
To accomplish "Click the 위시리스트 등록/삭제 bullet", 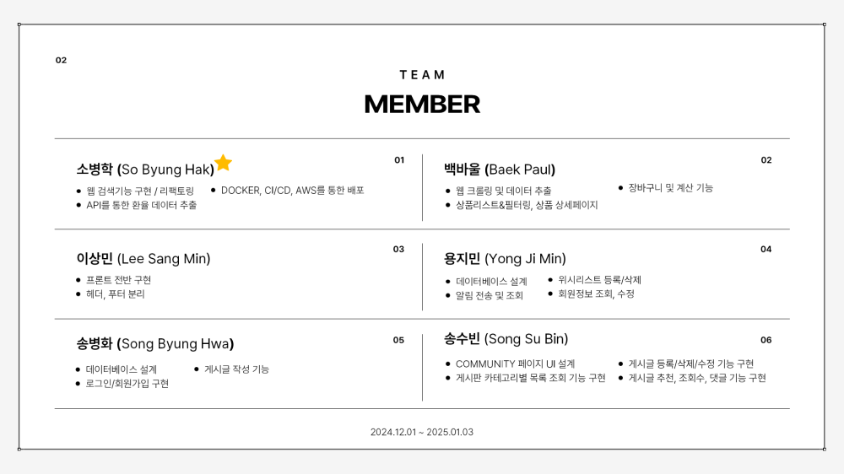I will coord(599,279).
